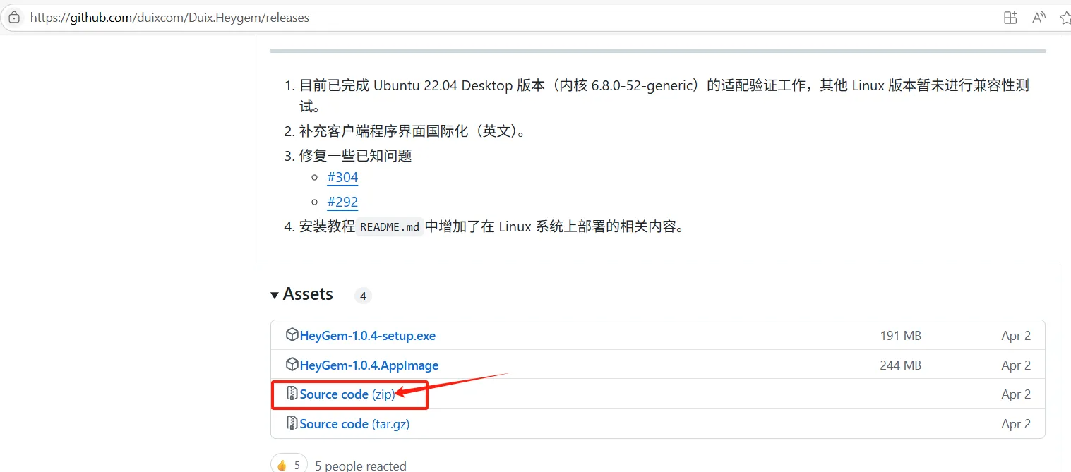This screenshot has width=1071, height=472.
Task: Click the '244 MB' file size
Action: [900, 365]
